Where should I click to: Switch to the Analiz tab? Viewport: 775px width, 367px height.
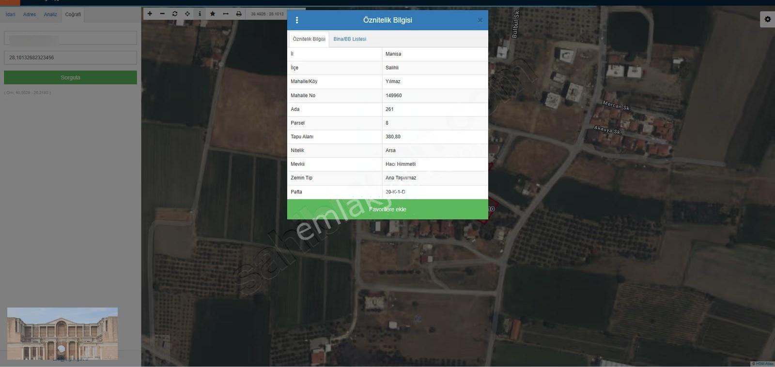pos(50,15)
